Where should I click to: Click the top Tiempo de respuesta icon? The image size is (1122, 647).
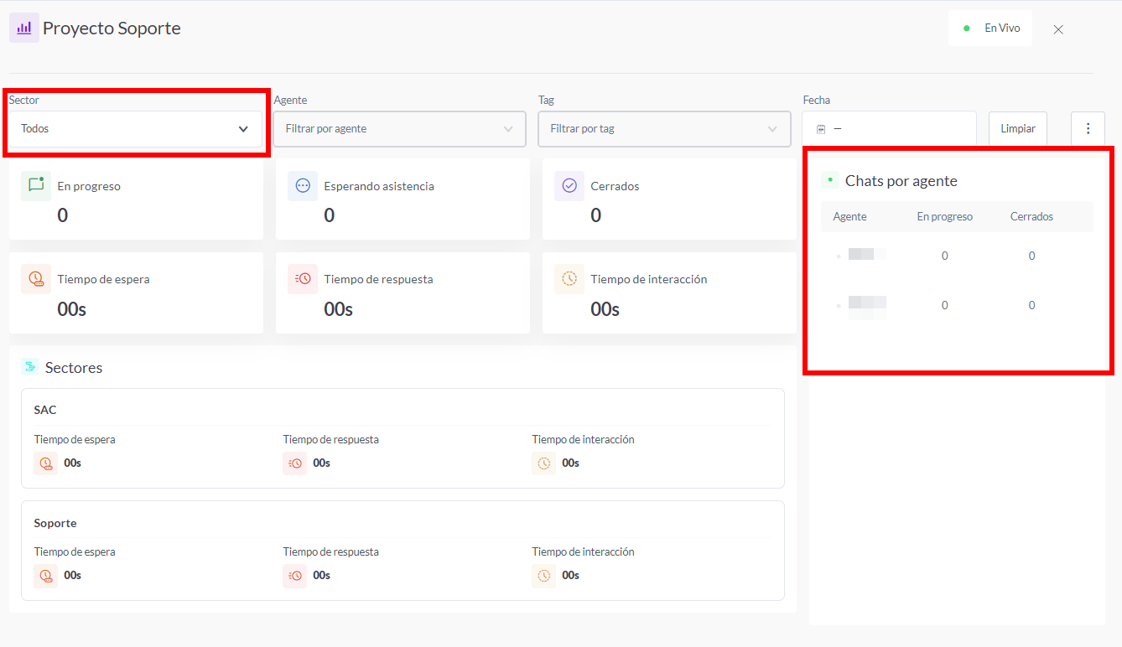tap(303, 279)
